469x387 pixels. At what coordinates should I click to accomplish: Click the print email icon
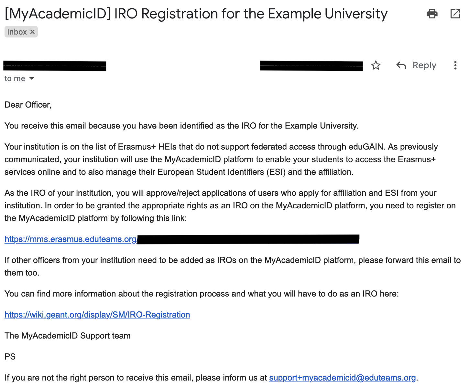[432, 14]
